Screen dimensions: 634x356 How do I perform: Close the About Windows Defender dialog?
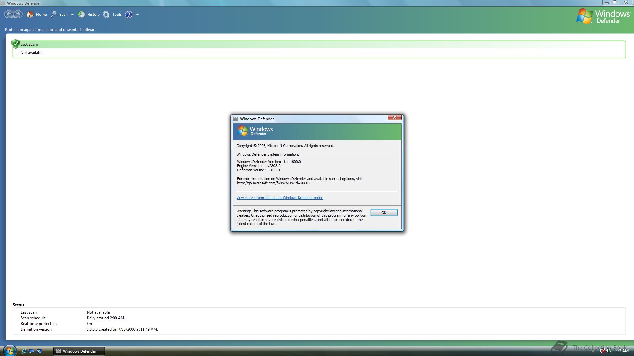tap(394, 118)
